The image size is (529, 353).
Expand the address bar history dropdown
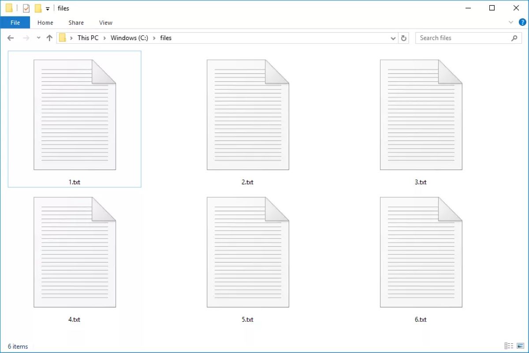coord(393,38)
